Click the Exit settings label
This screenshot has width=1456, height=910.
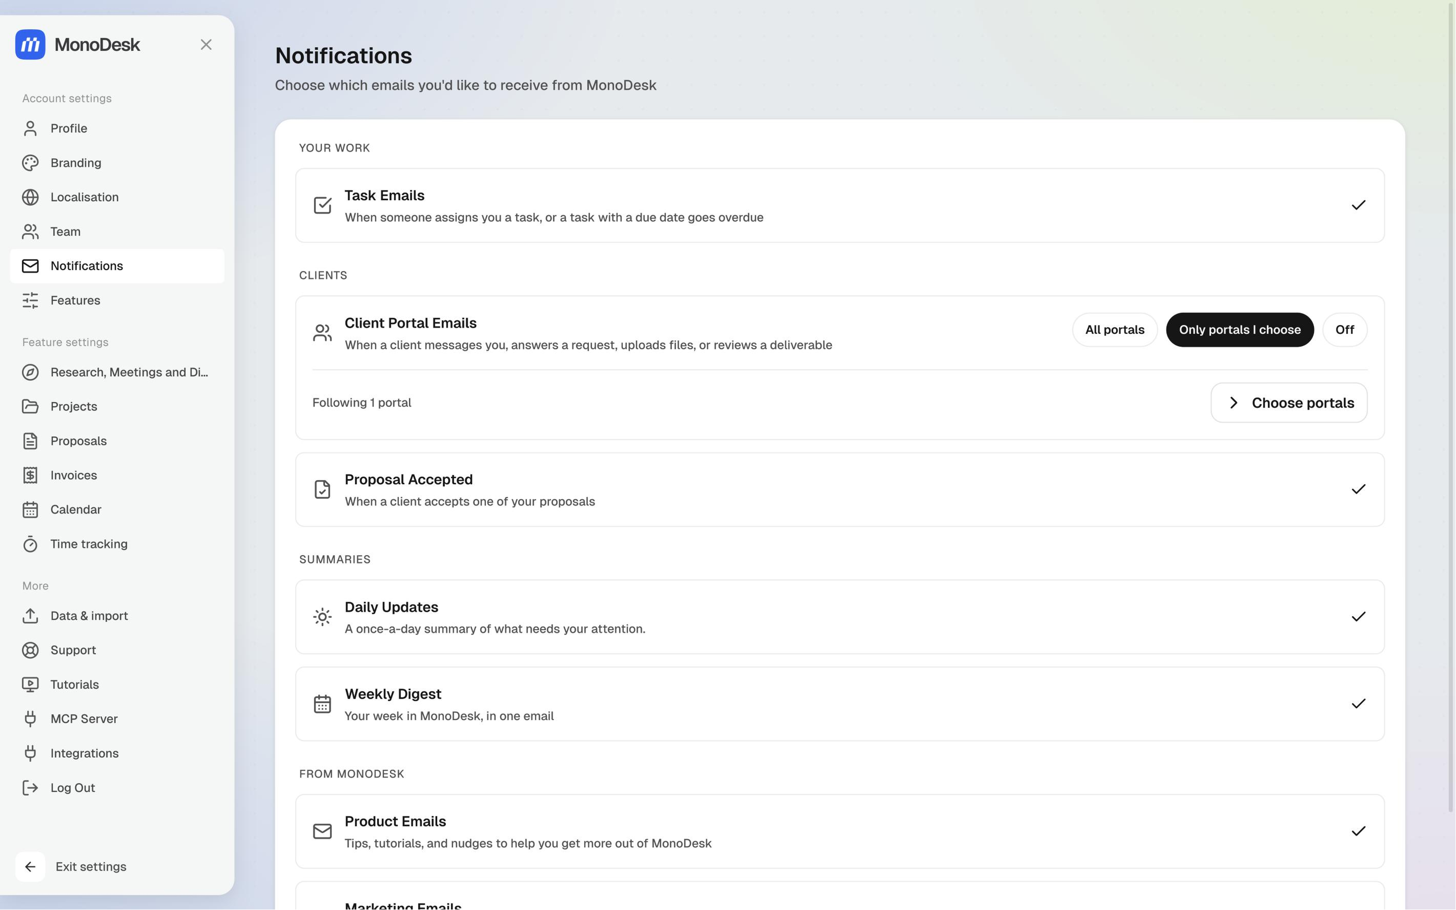coord(91,866)
